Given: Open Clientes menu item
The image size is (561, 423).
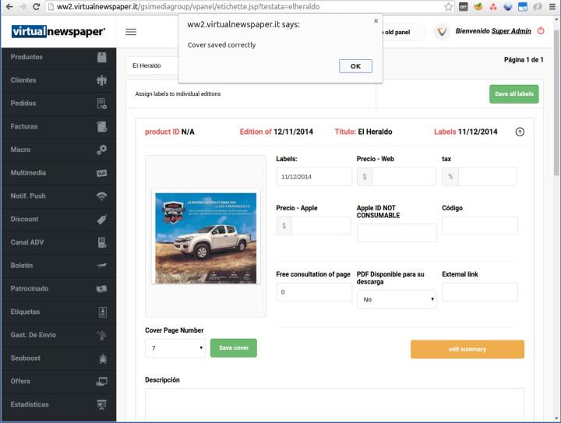Looking at the screenshot, I should pos(58,80).
